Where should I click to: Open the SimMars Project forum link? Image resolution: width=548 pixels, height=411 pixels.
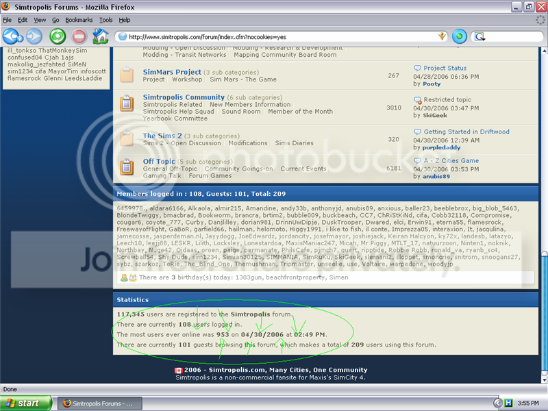point(172,72)
